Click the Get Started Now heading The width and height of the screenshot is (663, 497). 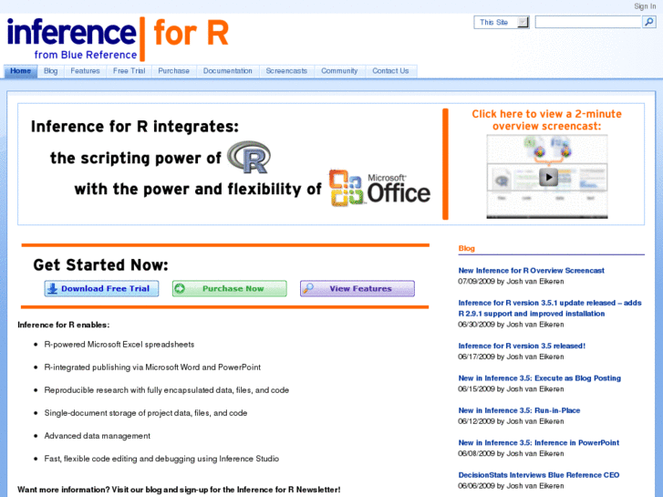coord(100,264)
